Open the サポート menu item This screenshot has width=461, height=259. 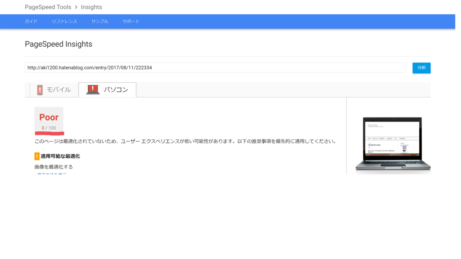131,22
